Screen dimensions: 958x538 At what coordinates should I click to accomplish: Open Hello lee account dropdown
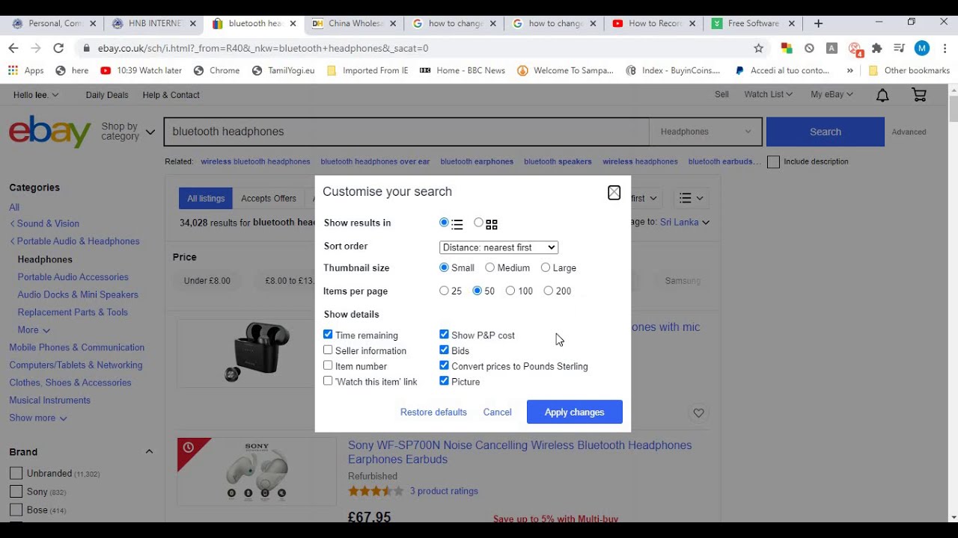pyautogui.click(x=36, y=95)
